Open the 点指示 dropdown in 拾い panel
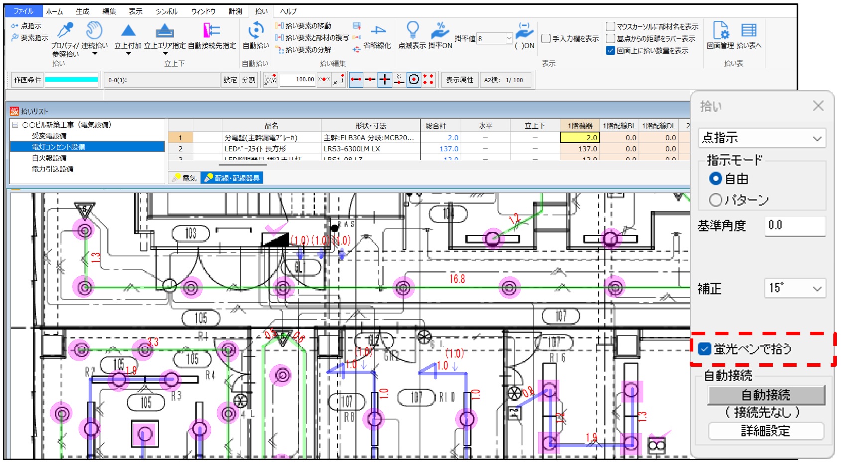 pyautogui.click(x=761, y=138)
